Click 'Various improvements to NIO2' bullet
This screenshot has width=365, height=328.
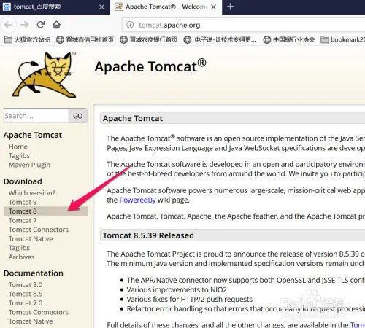(x=177, y=290)
